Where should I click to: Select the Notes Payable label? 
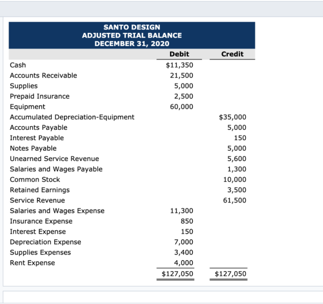coord(33,148)
